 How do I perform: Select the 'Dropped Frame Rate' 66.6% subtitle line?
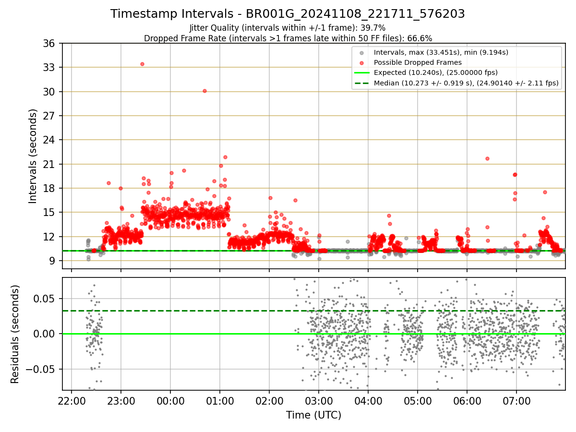[288, 38]
